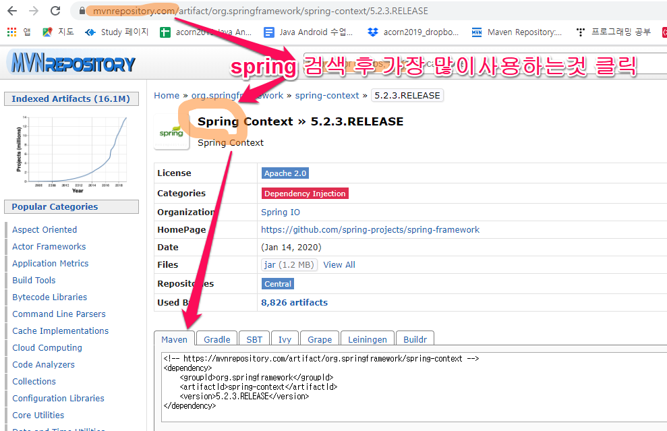
Task: Open Core Utilities category
Action: (38, 415)
